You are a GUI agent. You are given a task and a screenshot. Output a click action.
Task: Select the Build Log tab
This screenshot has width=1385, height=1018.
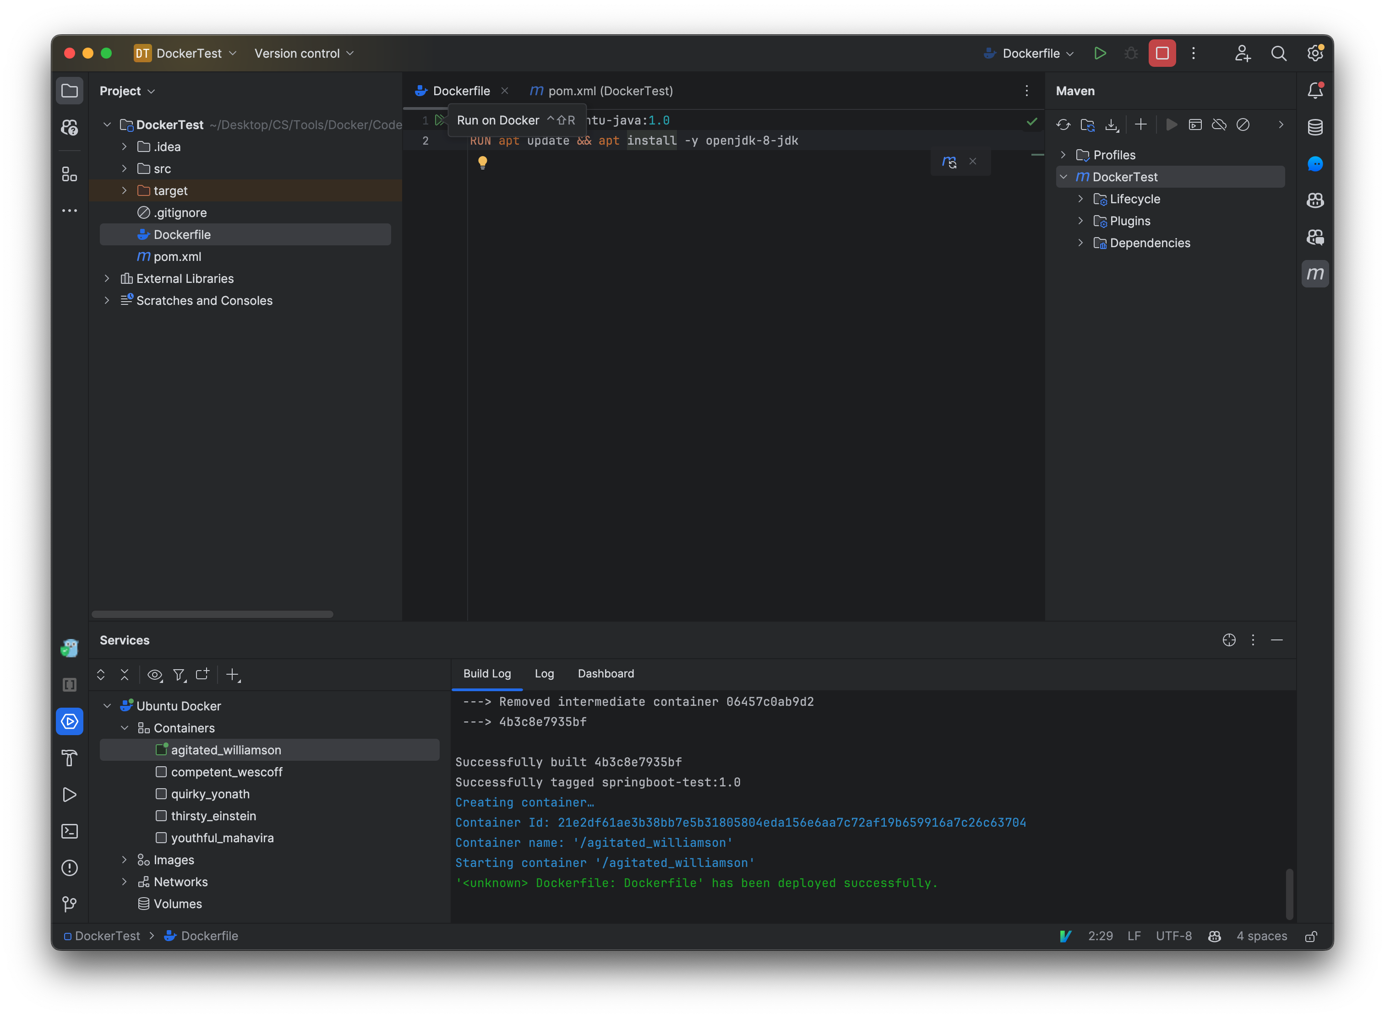(x=487, y=674)
